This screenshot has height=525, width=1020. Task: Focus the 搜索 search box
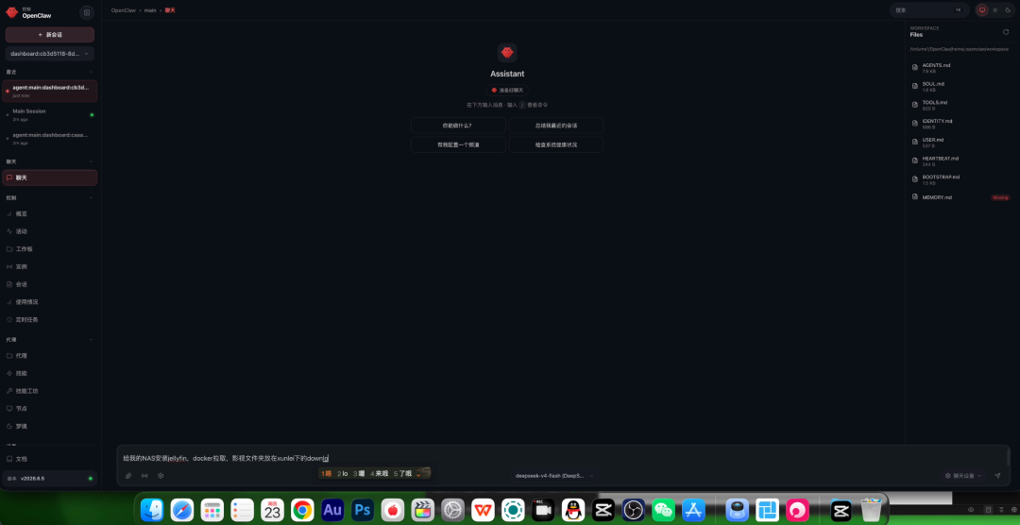pyautogui.click(x=929, y=10)
